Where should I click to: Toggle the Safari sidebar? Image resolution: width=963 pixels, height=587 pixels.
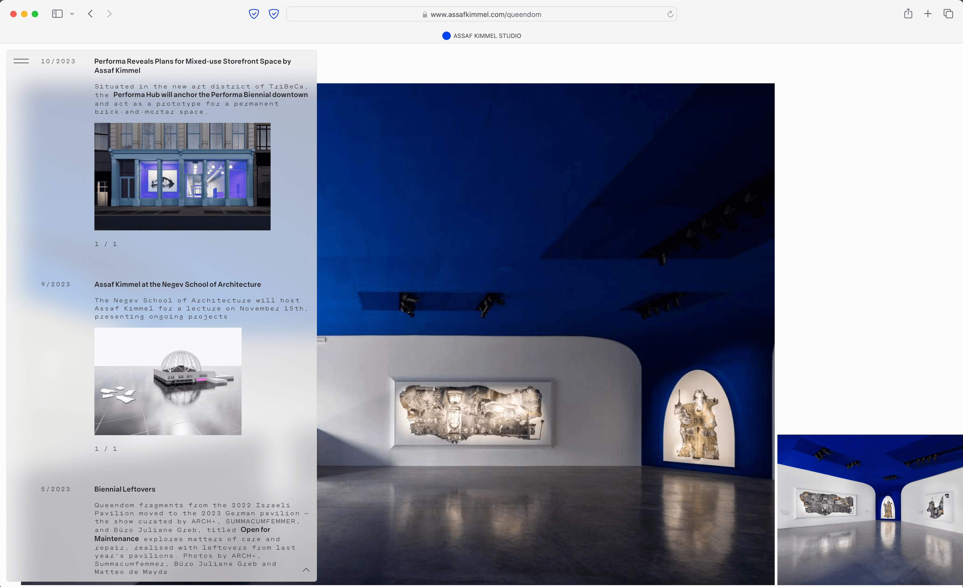pyautogui.click(x=57, y=14)
